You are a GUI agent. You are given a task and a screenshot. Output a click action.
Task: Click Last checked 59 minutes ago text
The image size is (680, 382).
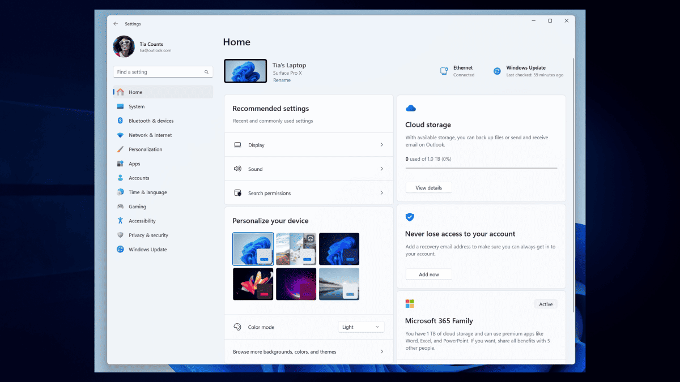coord(535,75)
